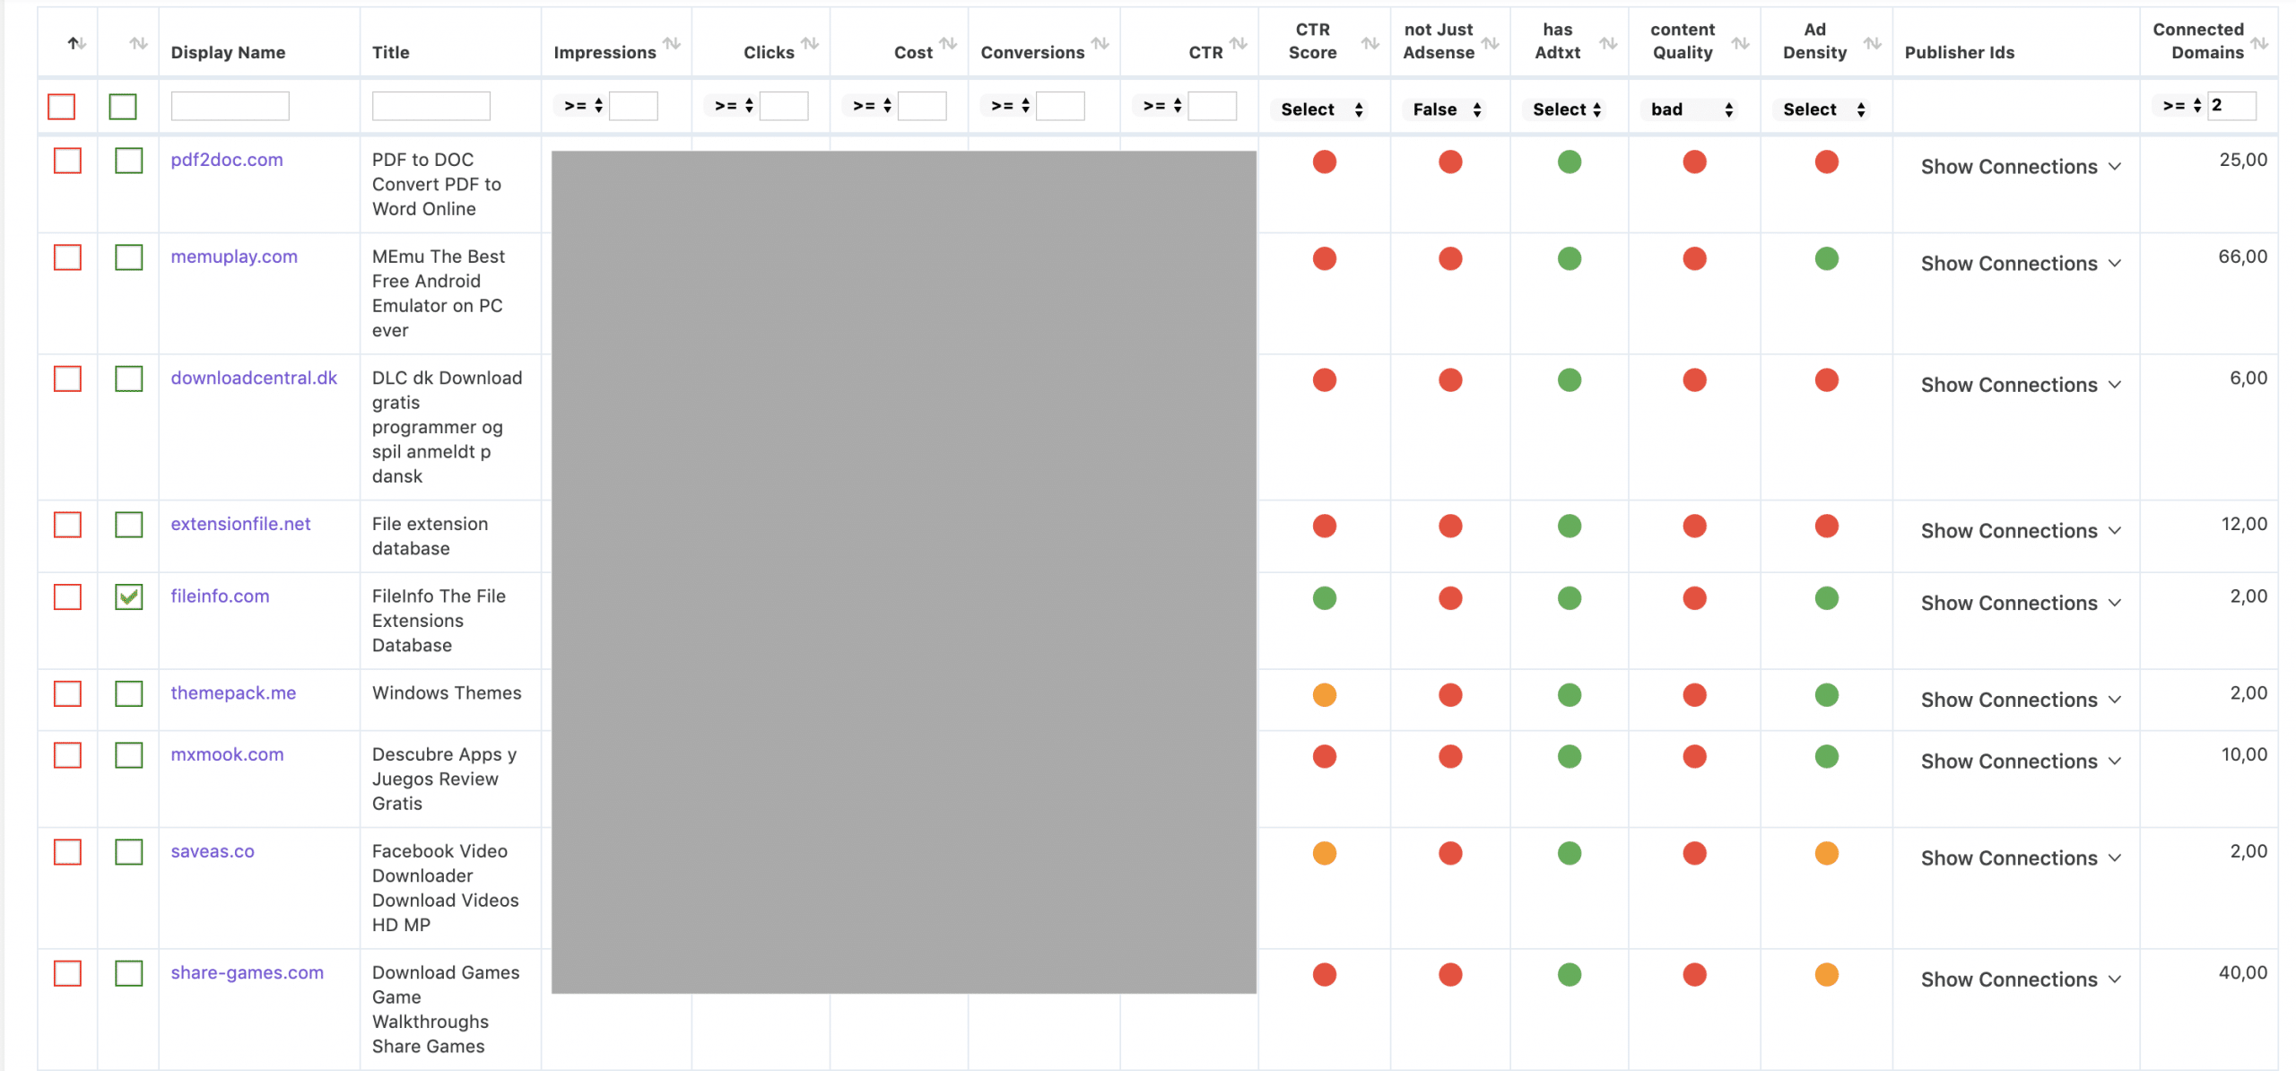Select content Quality bad filter
The image size is (2296, 1071).
click(x=1692, y=104)
